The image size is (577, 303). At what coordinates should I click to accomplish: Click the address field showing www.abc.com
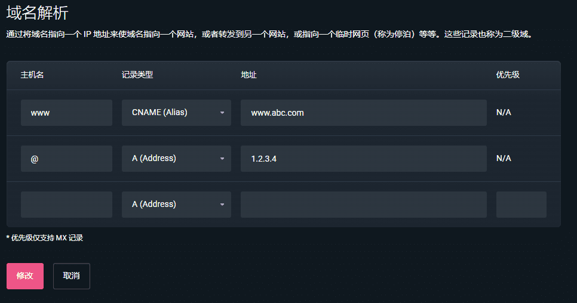363,113
